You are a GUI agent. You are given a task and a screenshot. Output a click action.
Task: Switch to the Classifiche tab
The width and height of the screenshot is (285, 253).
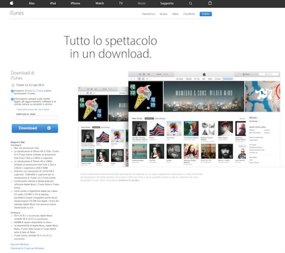point(189,14)
